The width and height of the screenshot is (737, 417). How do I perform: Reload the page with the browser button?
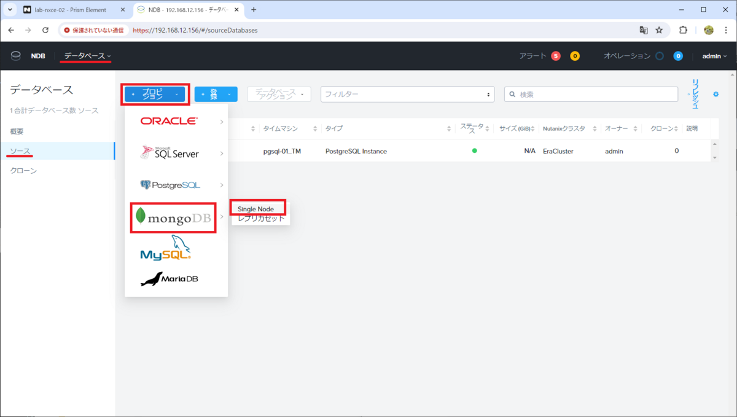45,29
